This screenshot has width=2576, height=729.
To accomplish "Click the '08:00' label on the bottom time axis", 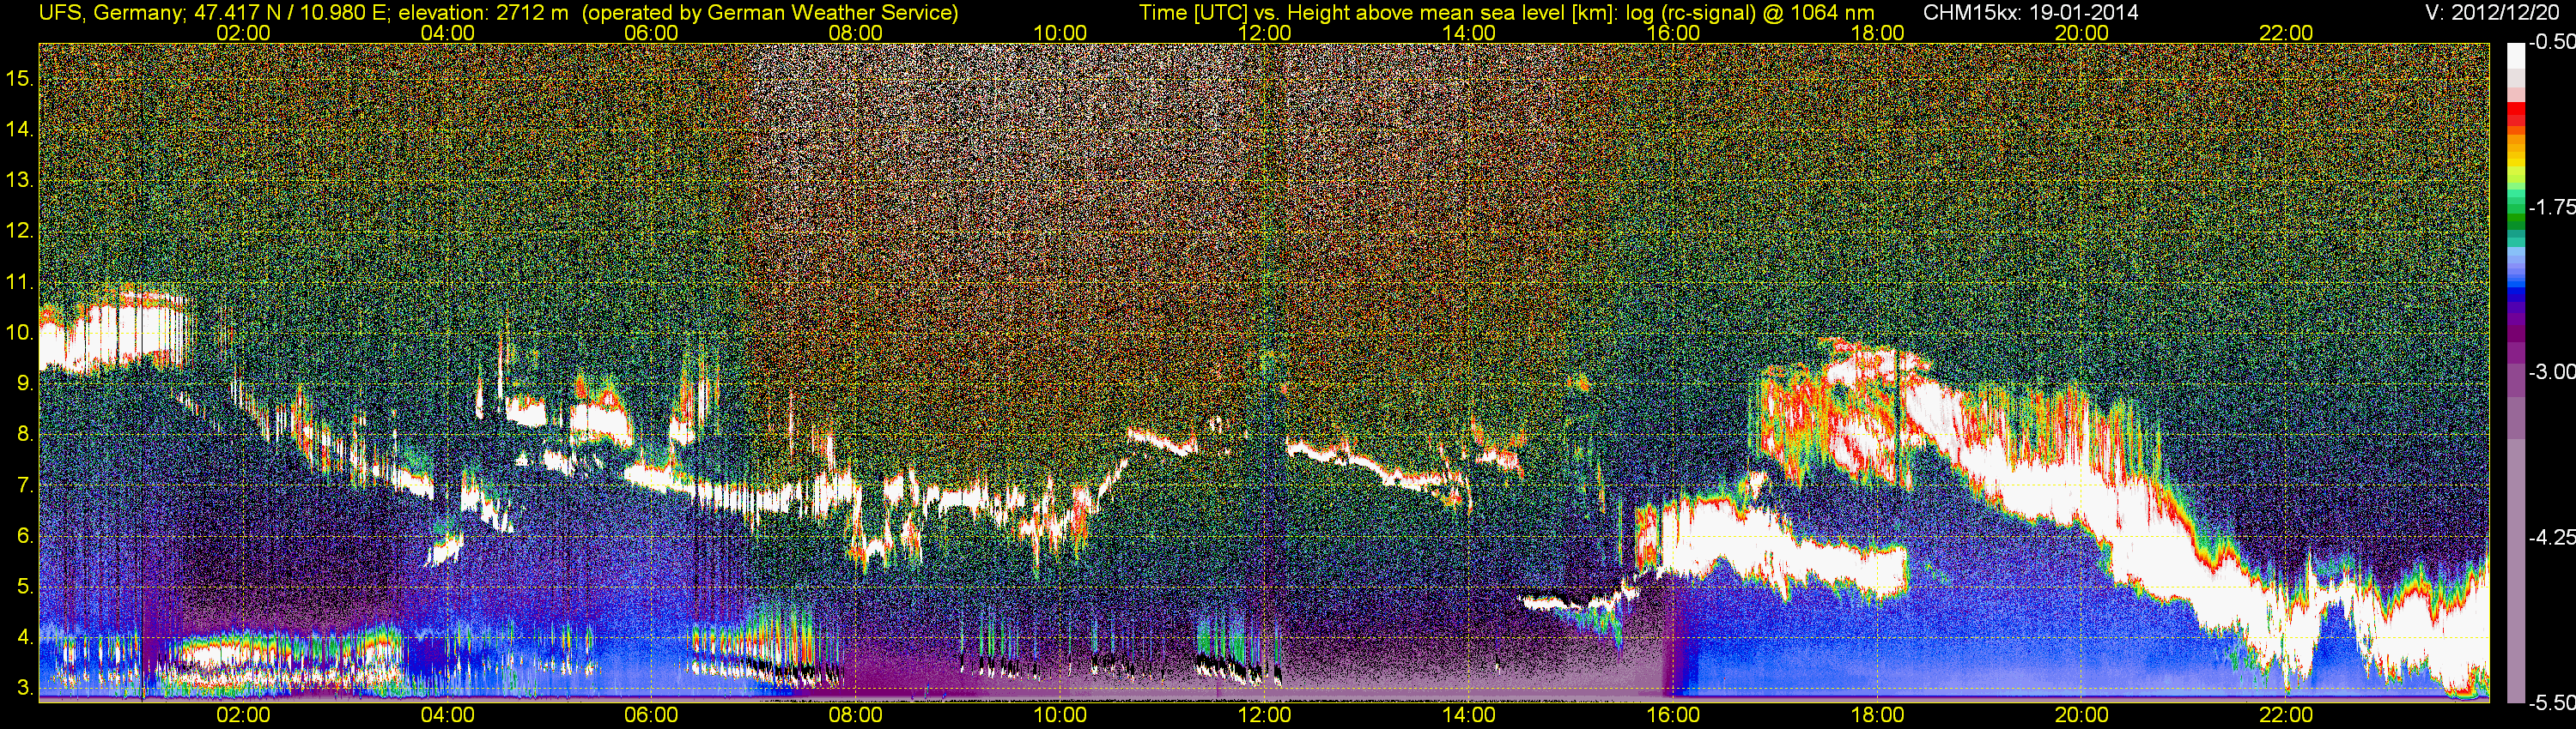I will pos(856,715).
